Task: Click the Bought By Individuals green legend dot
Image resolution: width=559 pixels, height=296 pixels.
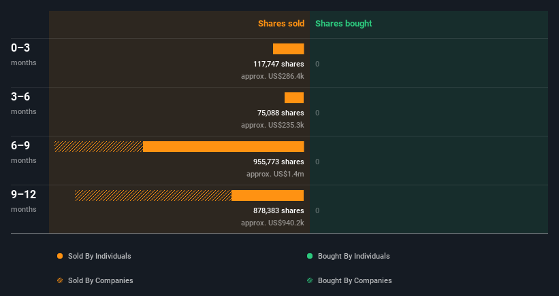Action: pyautogui.click(x=310, y=256)
